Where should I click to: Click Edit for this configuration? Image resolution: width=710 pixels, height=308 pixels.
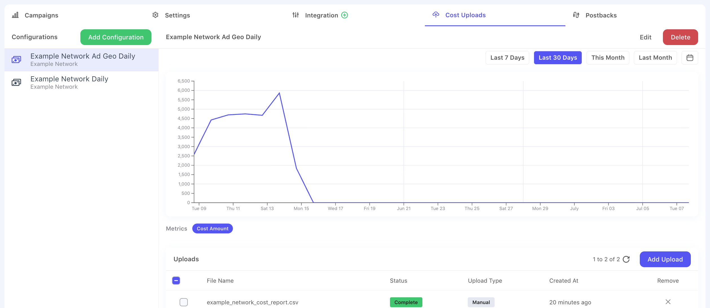click(645, 37)
